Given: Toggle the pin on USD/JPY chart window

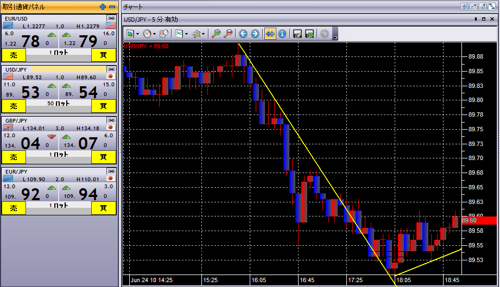Looking at the screenshot, I should pos(476,19).
